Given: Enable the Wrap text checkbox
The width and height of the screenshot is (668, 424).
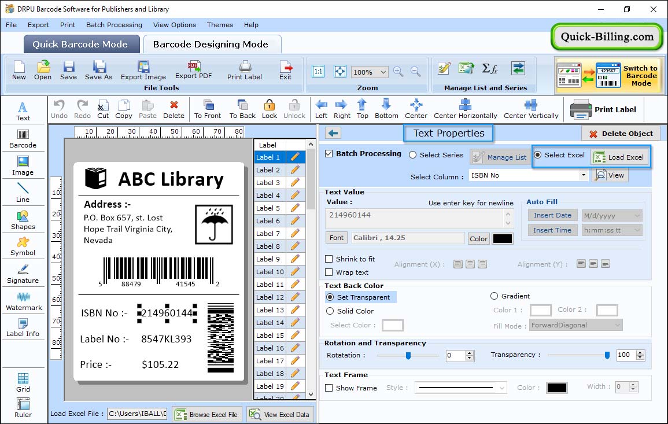Looking at the screenshot, I should (329, 272).
